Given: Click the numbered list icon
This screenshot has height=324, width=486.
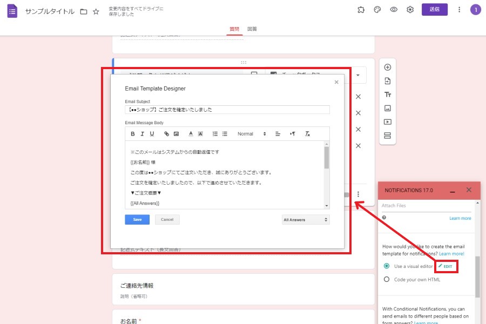Looking at the screenshot, I should (215, 134).
